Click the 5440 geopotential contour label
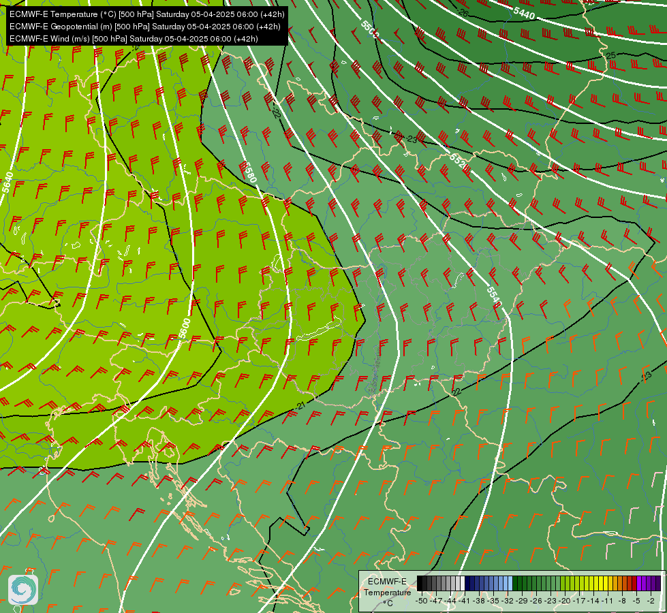 [x=524, y=13]
